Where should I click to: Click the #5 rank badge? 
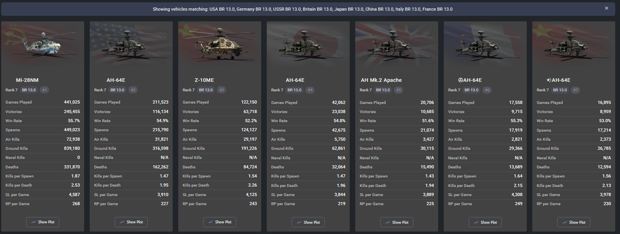(x=398, y=90)
